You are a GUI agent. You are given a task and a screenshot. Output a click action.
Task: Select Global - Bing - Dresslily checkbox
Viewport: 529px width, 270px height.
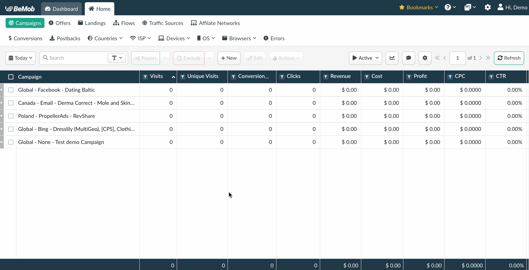[x=11, y=129]
